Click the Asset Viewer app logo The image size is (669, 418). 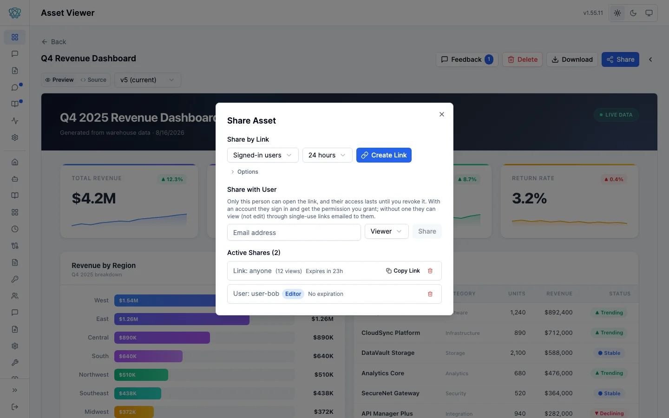(x=15, y=13)
